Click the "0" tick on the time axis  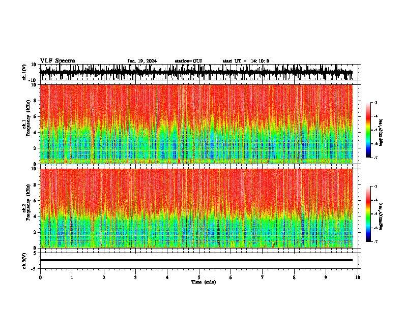(40, 277)
